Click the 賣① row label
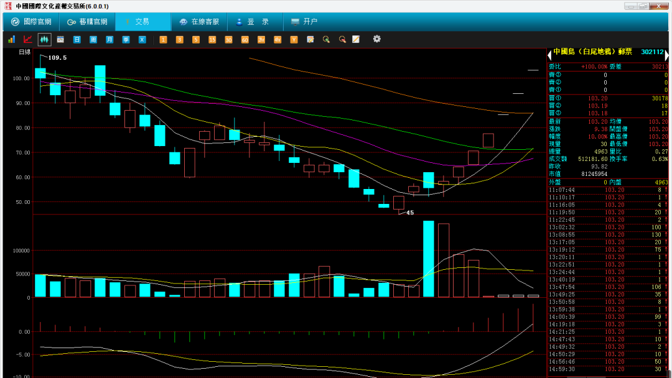The height and width of the screenshot is (378, 672). (555, 90)
